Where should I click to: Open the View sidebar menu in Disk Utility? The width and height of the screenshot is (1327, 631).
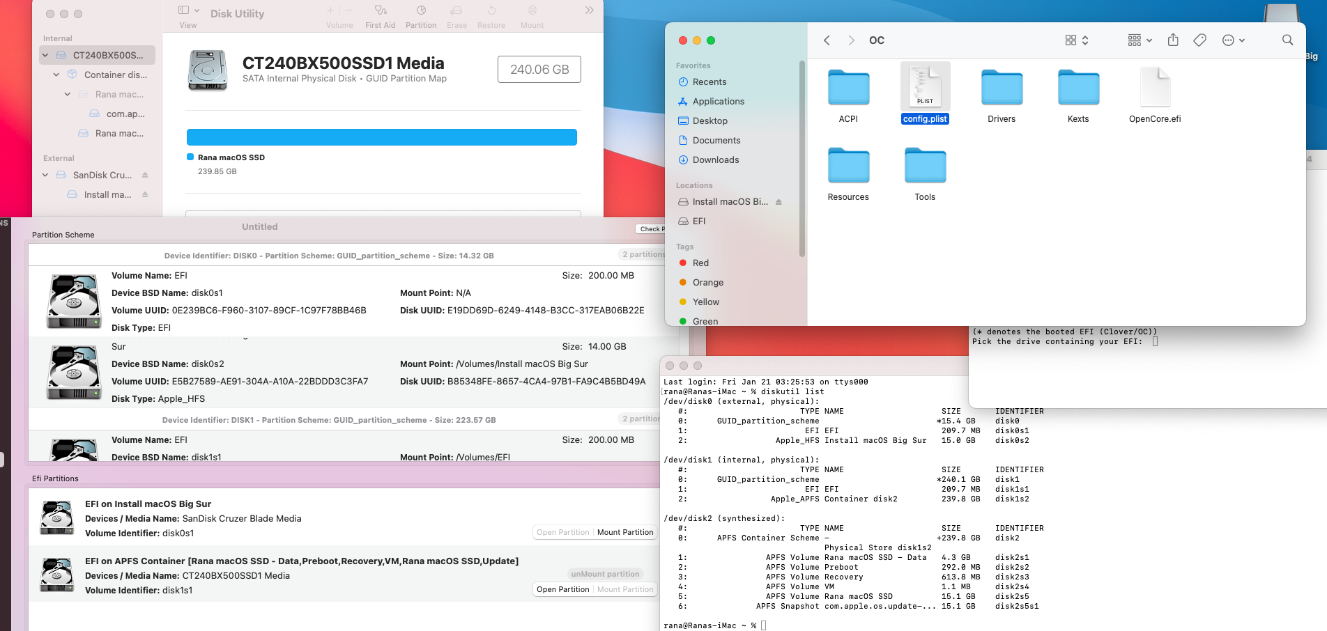[x=188, y=10]
